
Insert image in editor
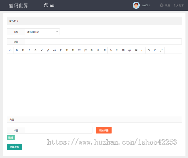(x=136, y=50)
